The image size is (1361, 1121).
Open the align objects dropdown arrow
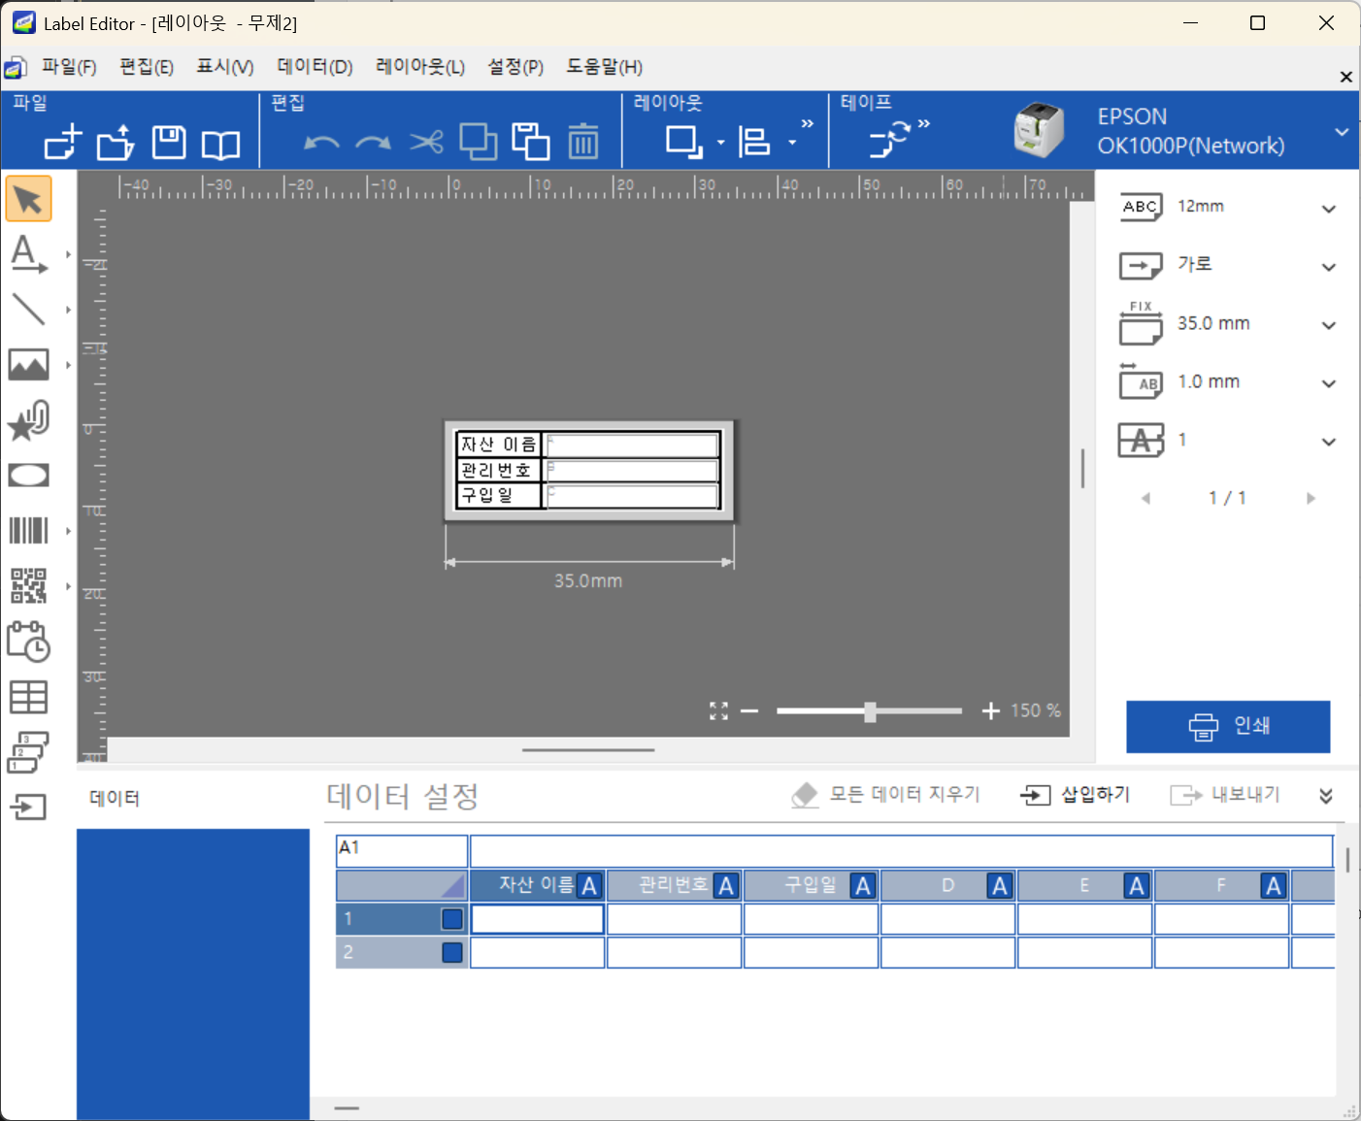[792, 144]
